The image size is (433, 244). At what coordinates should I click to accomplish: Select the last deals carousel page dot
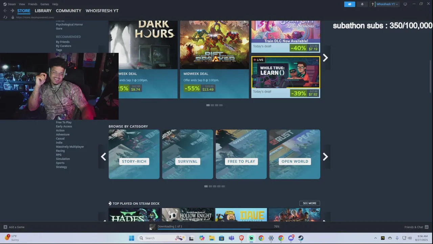click(221, 105)
